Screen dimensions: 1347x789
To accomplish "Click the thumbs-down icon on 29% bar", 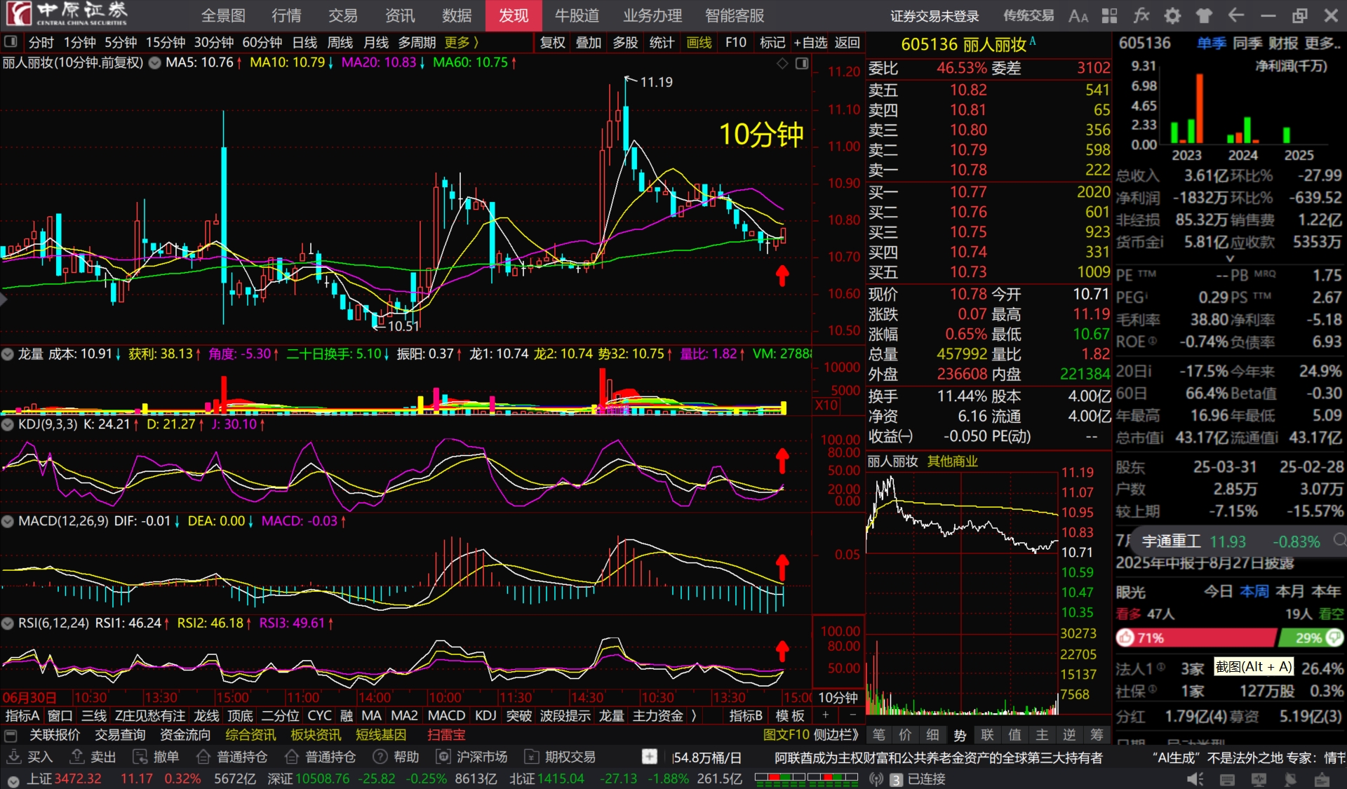I will coord(1334,638).
